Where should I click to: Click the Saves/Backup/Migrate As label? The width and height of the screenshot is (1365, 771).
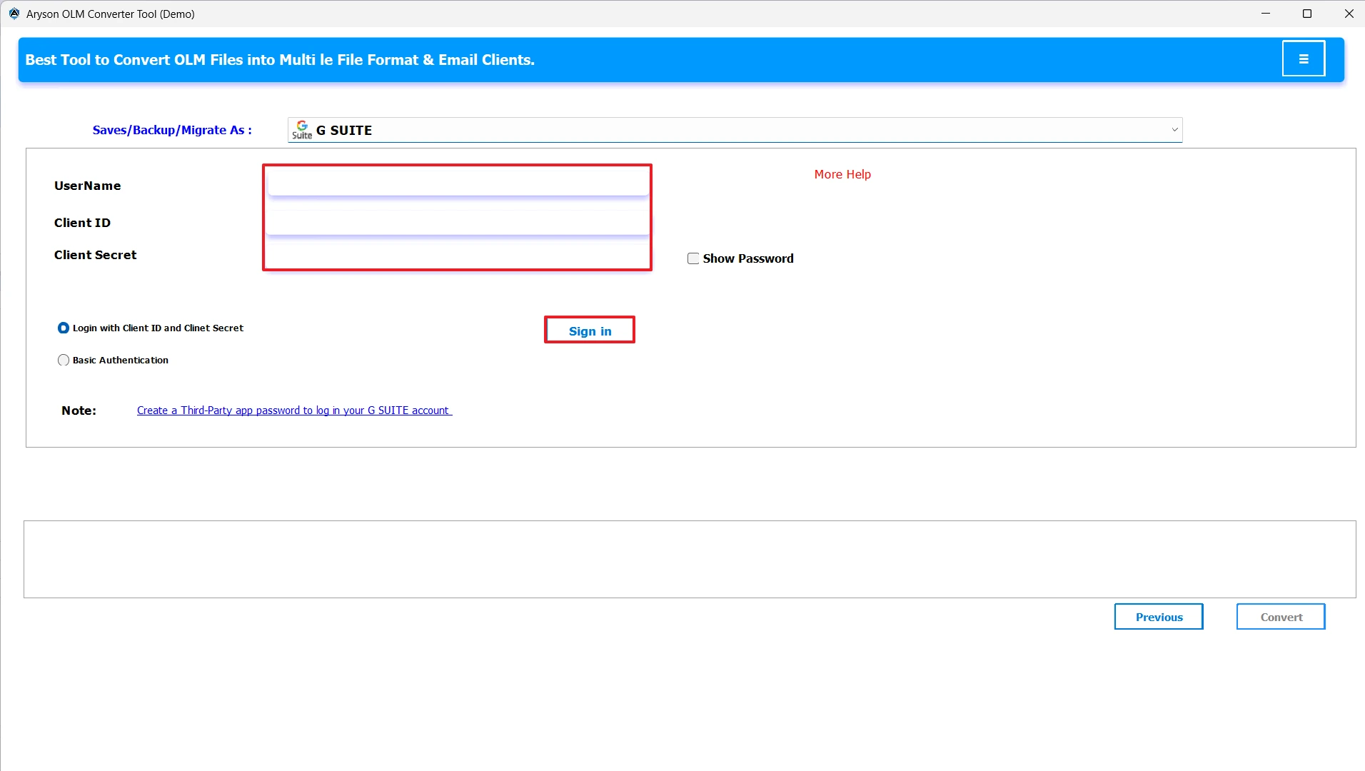click(172, 130)
